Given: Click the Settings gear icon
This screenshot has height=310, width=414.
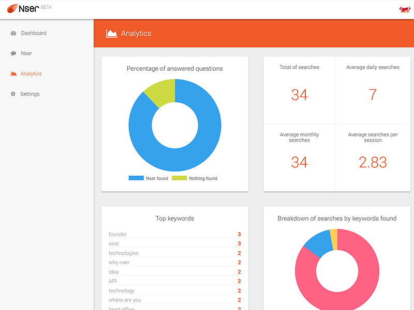Looking at the screenshot, I should point(13,94).
